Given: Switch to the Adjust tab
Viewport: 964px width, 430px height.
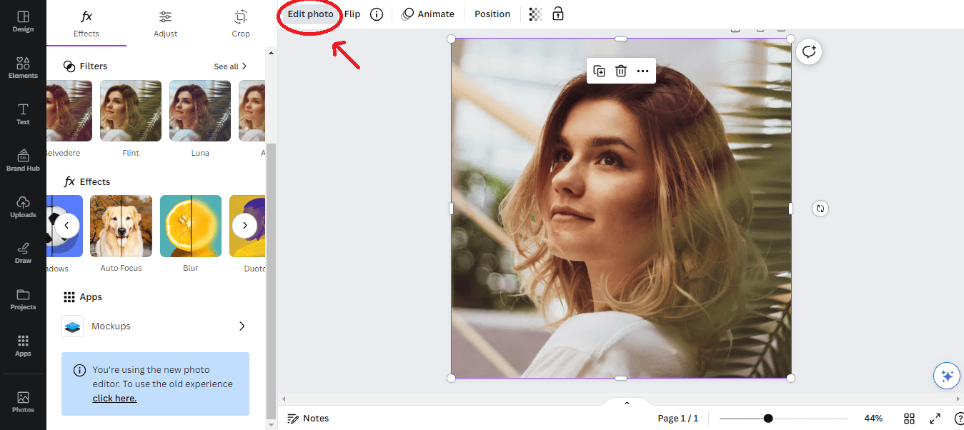Looking at the screenshot, I should 165,24.
